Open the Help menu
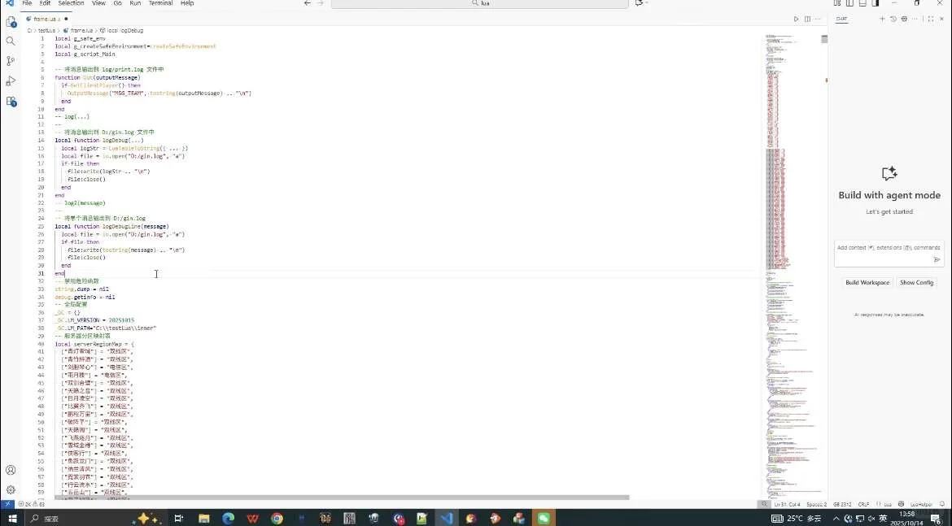Image resolution: width=952 pixels, height=526 pixels. tap(187, 3)
